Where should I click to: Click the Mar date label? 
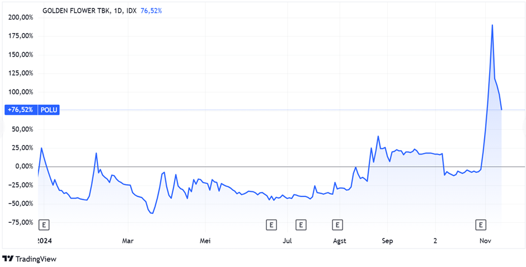coord(128,241)
